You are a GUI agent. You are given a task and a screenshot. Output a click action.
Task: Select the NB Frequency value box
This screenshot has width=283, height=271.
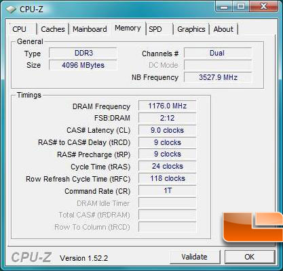(218, 77)
